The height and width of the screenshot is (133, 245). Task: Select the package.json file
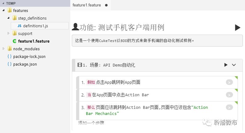[22, 64]
